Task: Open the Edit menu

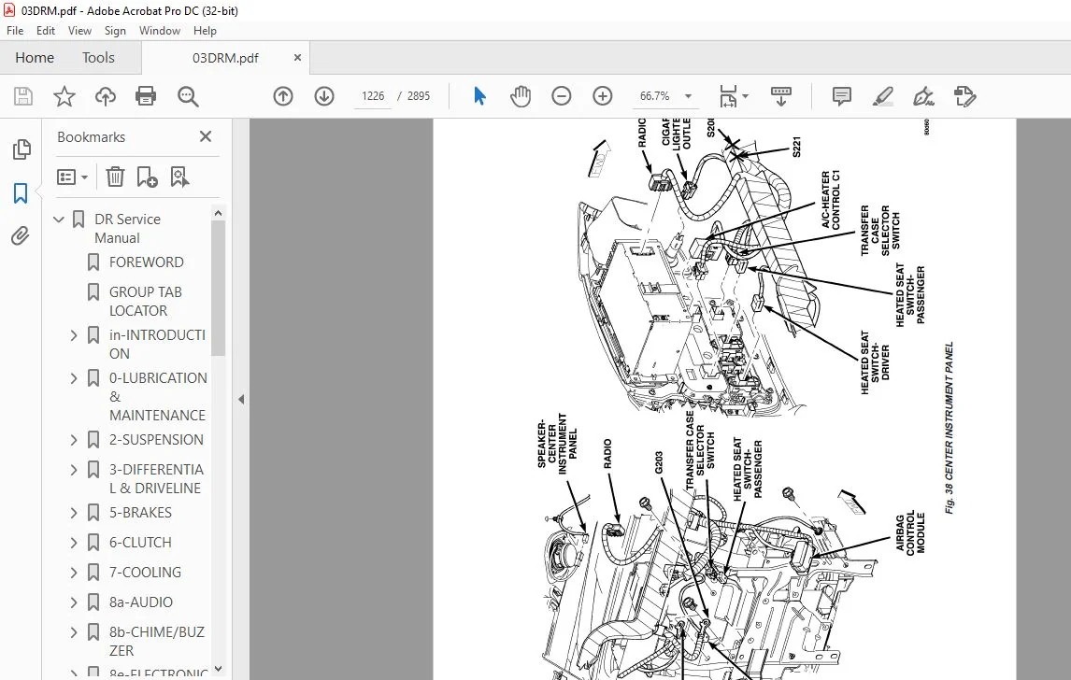Action: 46,31
